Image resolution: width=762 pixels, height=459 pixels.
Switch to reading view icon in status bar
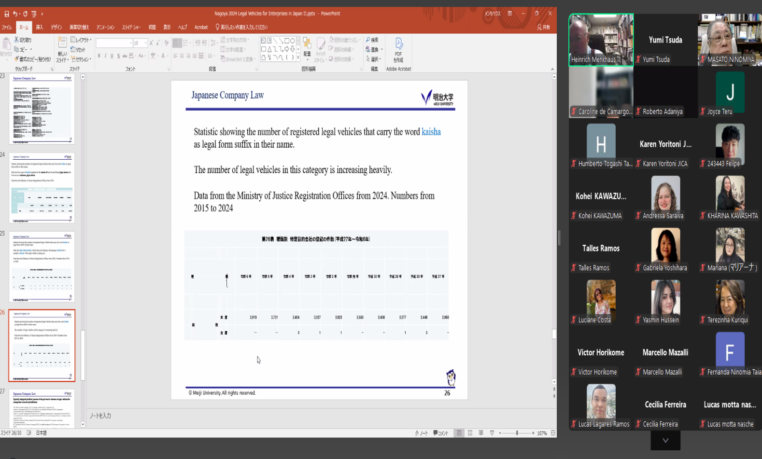coord(481,433)
